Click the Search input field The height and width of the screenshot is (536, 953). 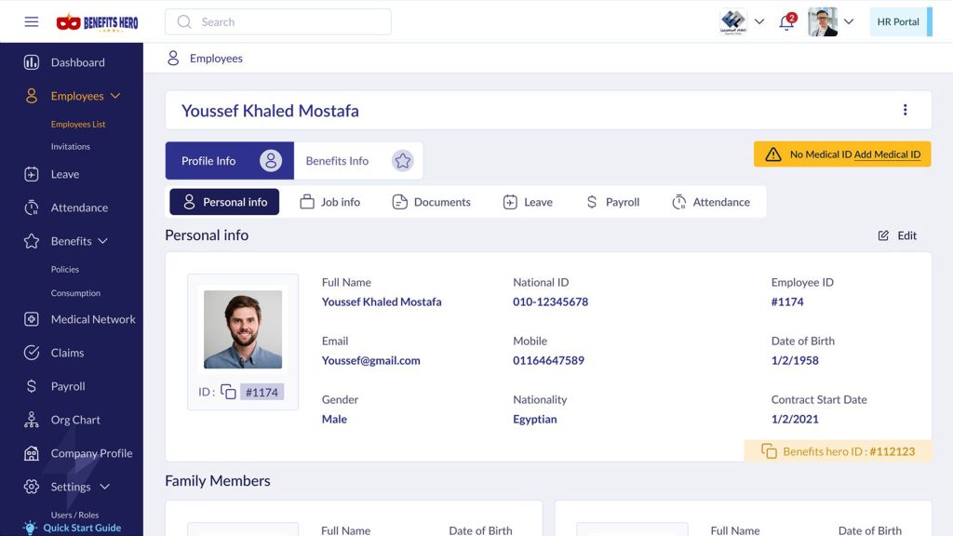click(x=278, y=22)
